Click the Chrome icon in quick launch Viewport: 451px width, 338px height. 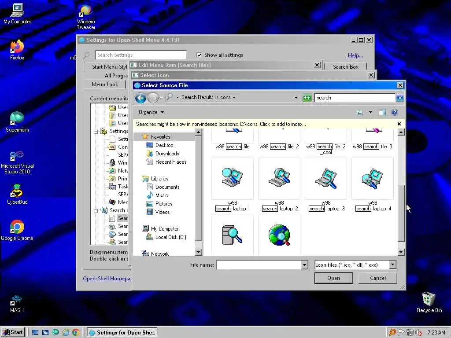(x=76, y=333)
